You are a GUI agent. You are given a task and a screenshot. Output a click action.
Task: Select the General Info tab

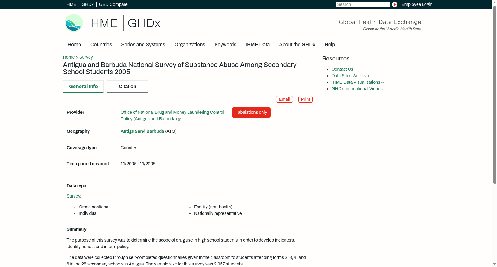83,87
